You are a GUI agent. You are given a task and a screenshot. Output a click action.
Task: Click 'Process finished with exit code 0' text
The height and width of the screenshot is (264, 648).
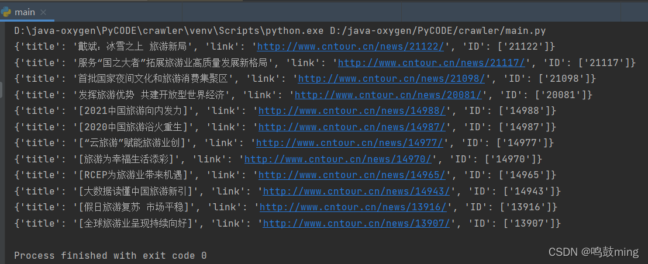(111, 256)
